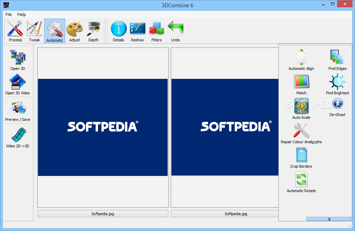Apply Auto-Scale
Image resolution: width=355 pixels, height=231 pixels.
pyautogui.click(x=301, y=109)
